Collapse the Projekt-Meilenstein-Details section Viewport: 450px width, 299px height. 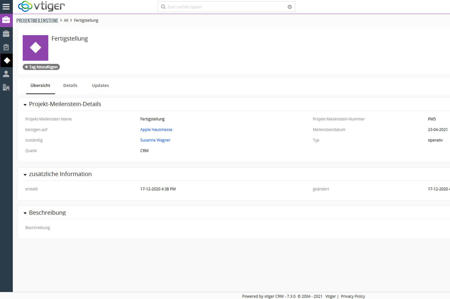[25, 105]
